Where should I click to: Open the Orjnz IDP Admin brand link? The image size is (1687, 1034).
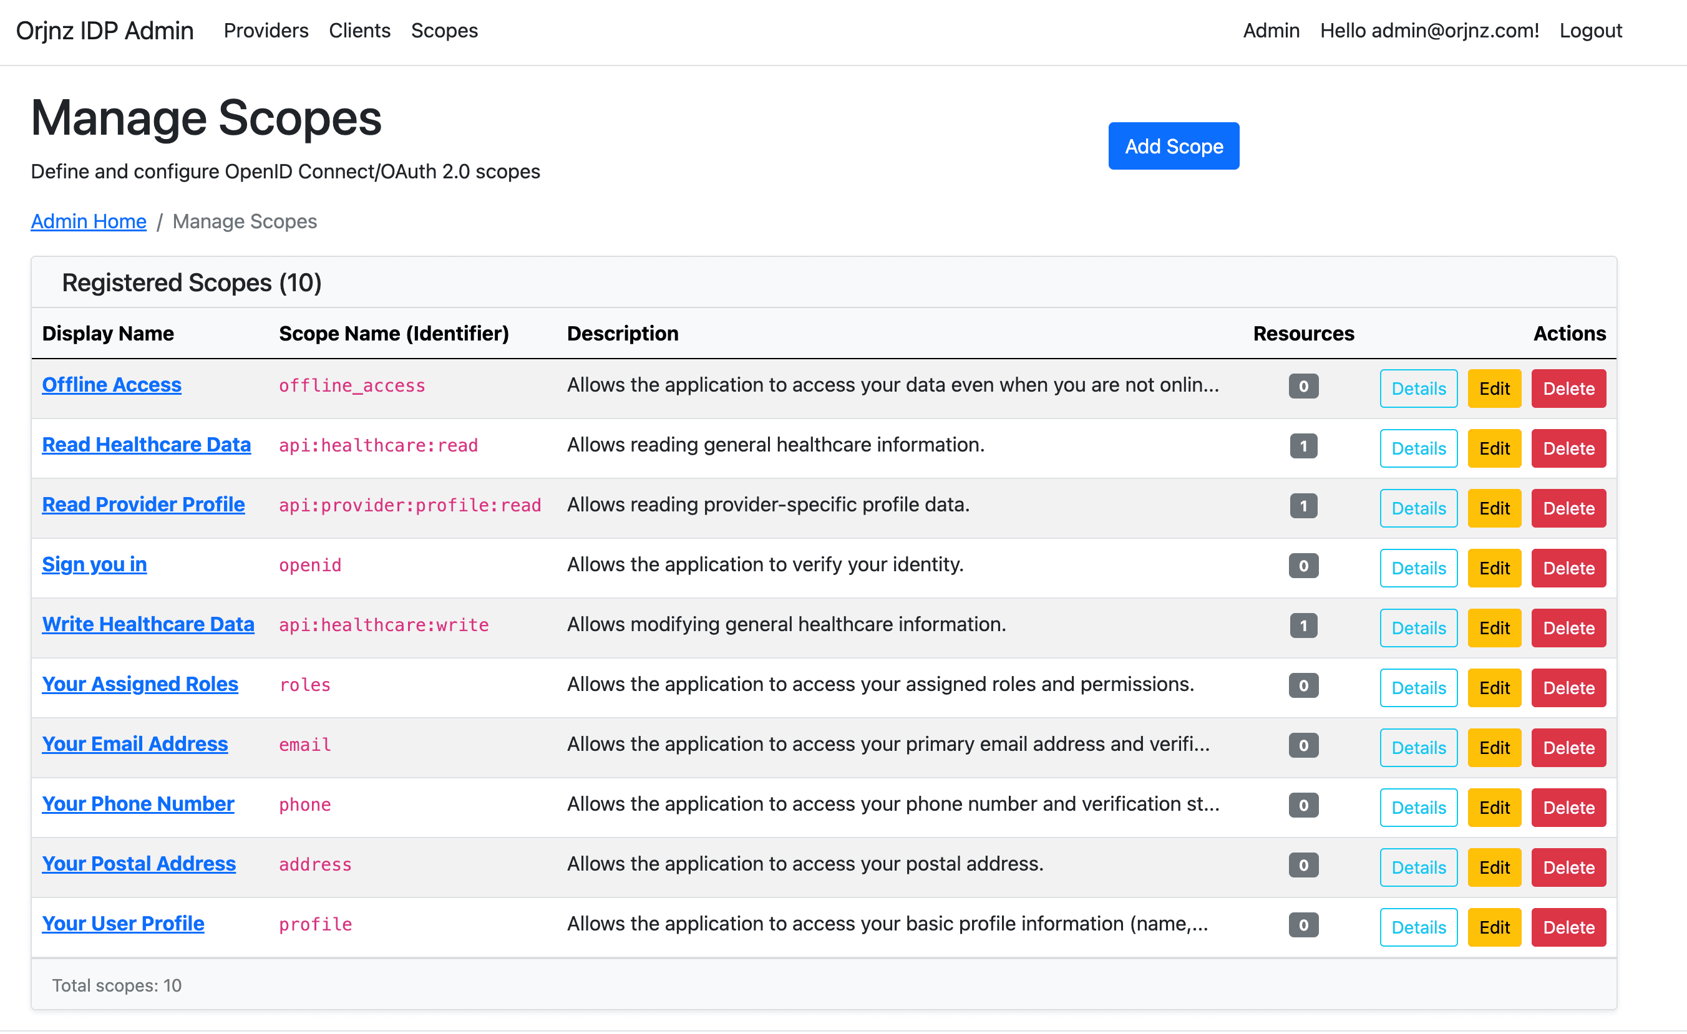click(x=105, y=31)
